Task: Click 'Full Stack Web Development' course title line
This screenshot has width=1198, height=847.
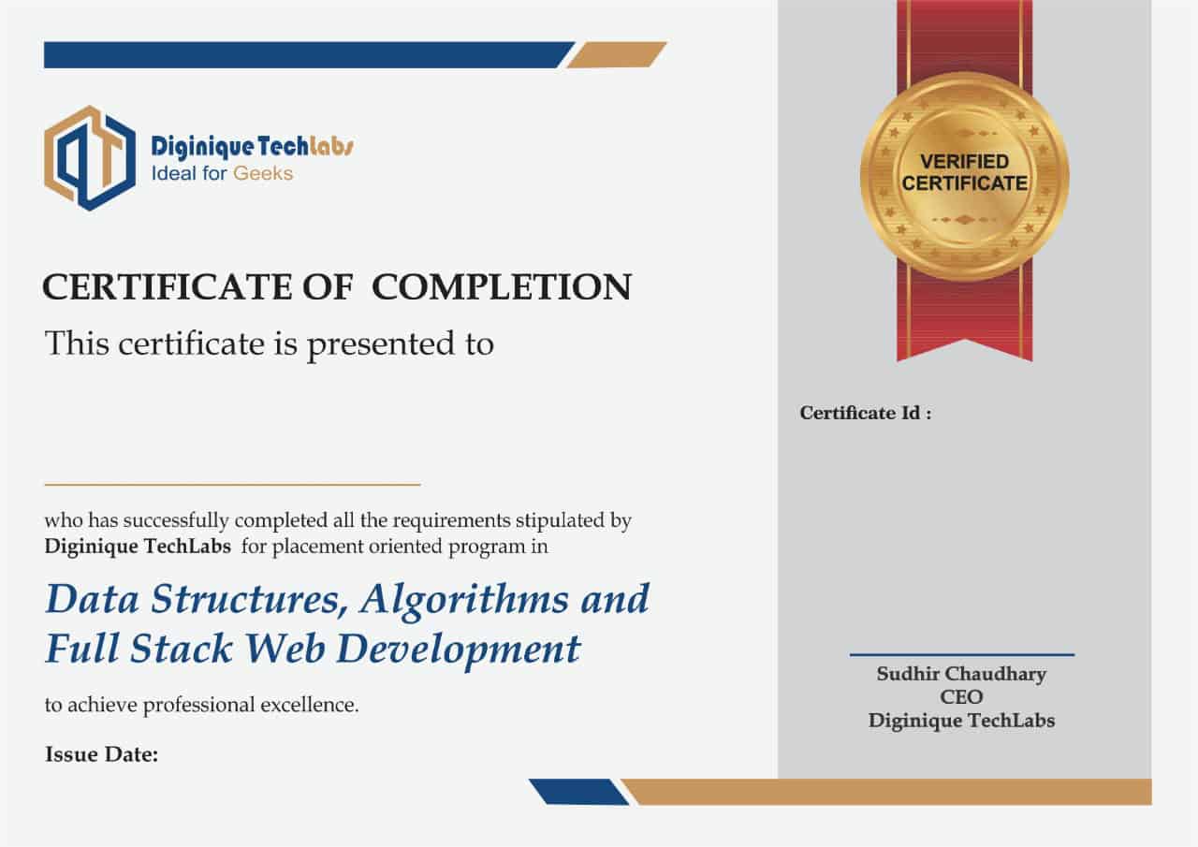Action: pyautogui.click(x=313, y=649)
